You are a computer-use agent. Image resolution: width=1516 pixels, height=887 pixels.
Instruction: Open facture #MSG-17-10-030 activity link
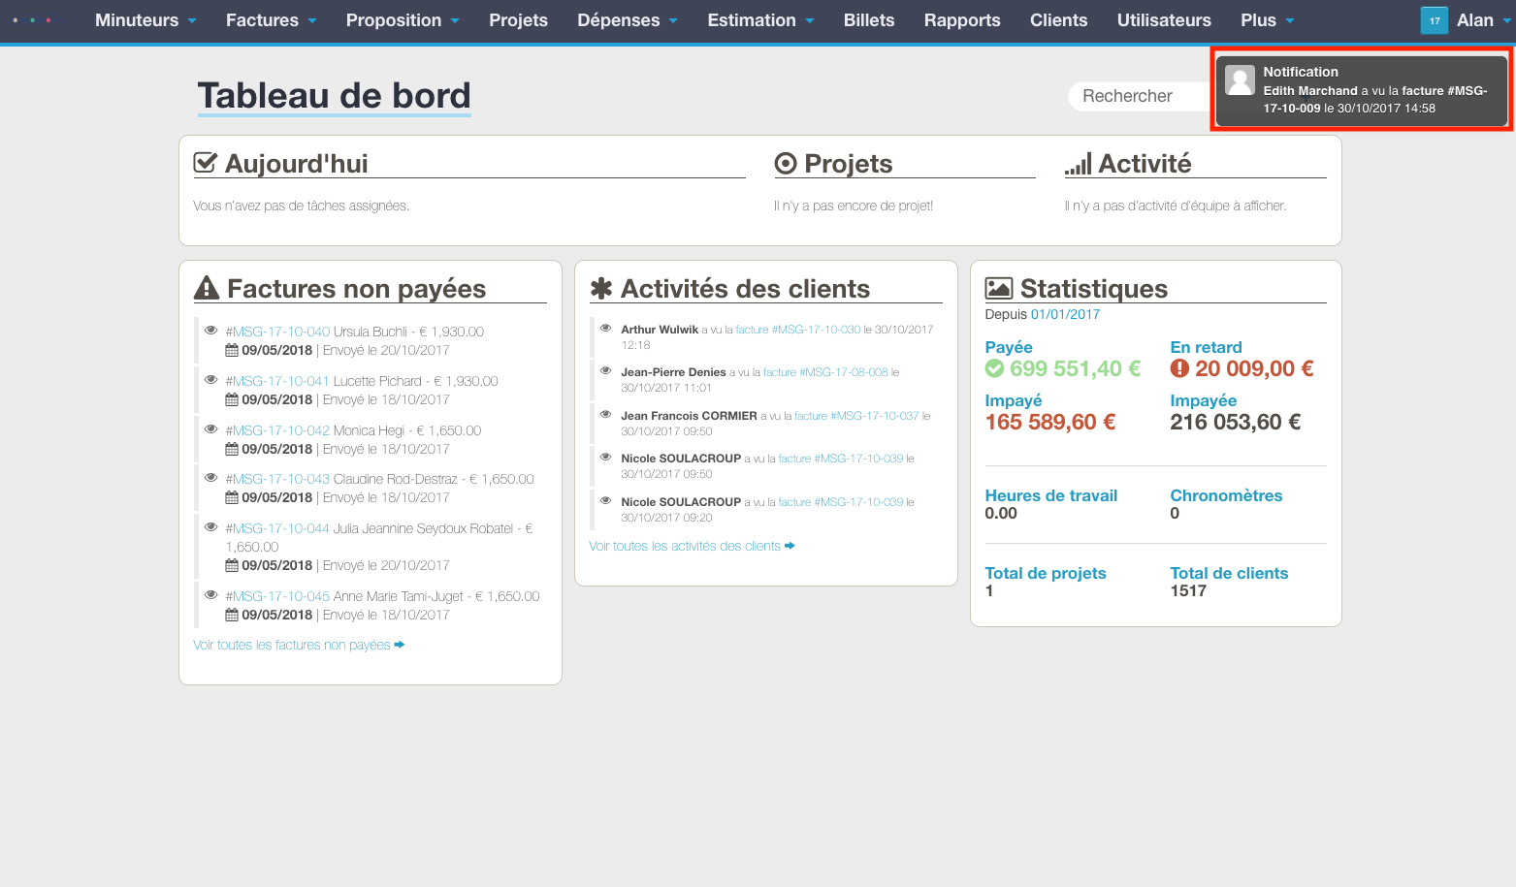[798, 330]
